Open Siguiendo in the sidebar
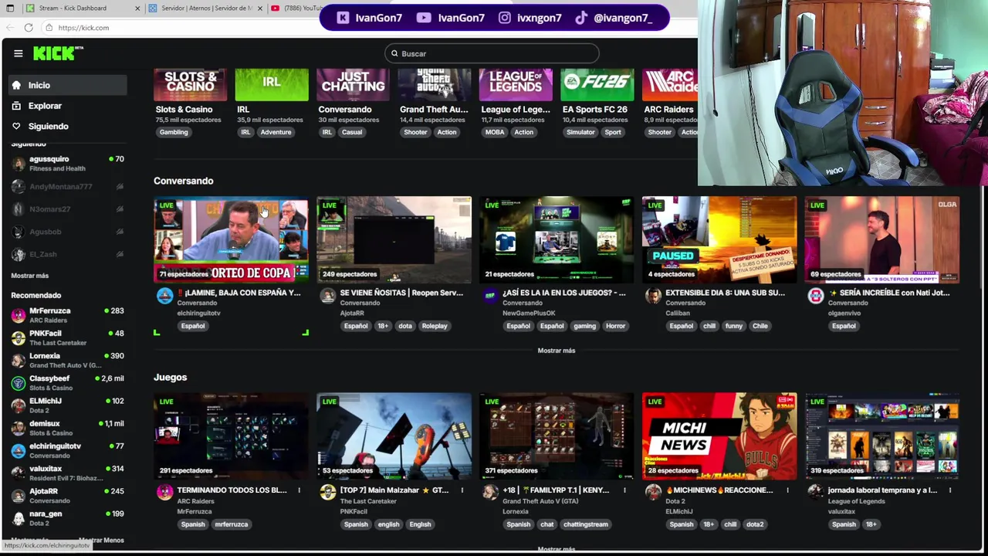 (x=68, y=126)
